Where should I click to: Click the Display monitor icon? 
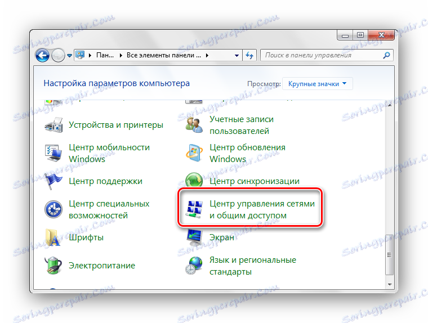[194, 237]
